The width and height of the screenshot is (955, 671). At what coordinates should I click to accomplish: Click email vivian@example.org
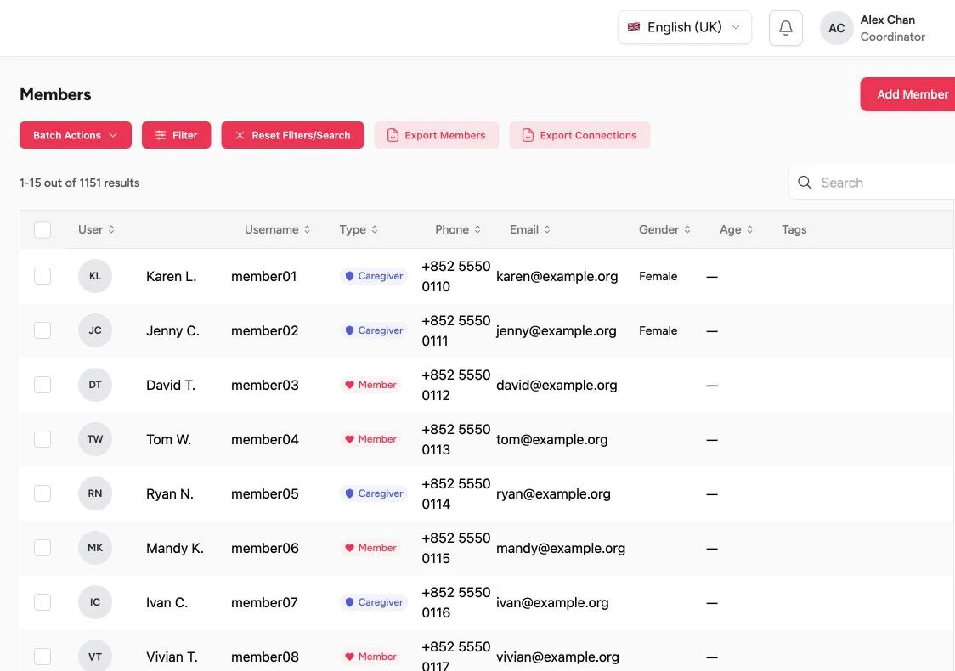[557, 657]
